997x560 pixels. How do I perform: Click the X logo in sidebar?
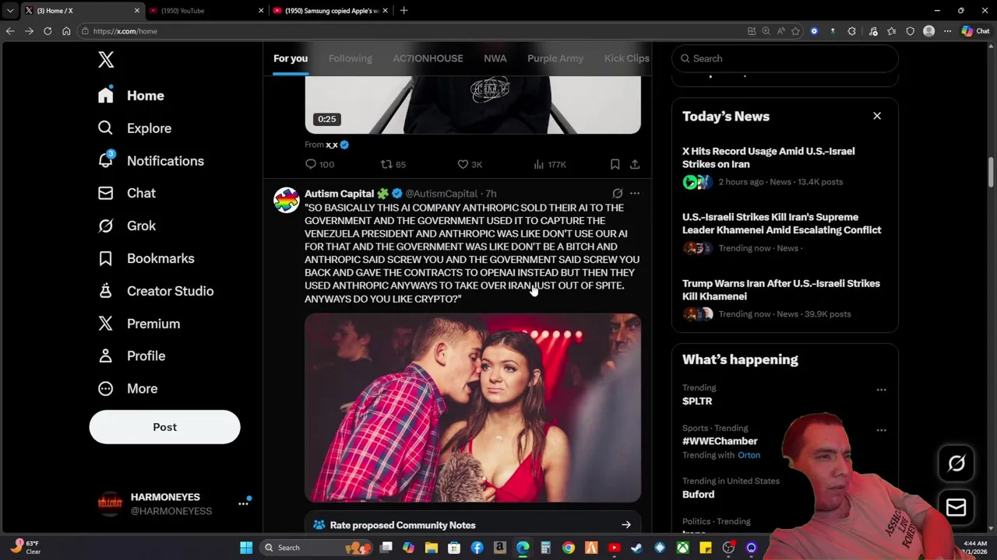(x=106, y=59)
